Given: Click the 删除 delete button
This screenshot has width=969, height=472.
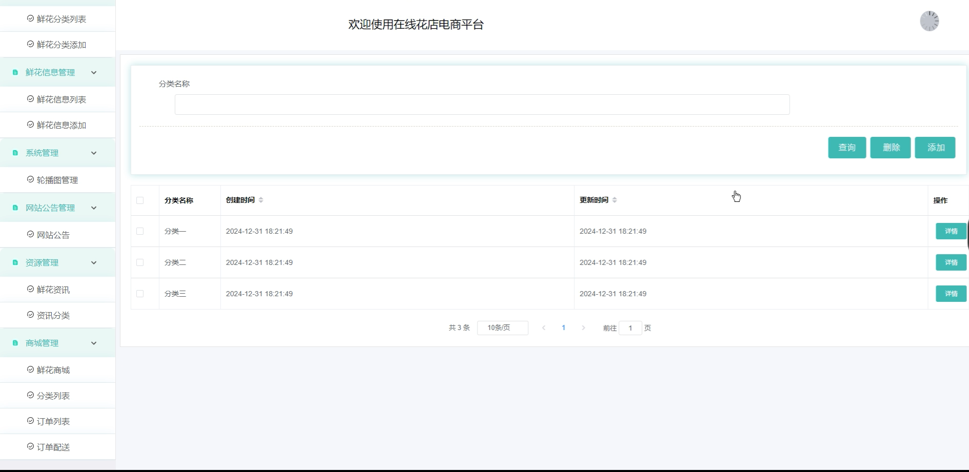Looking at the screenshot, I should pyautogui.click(x=891, y=148).
